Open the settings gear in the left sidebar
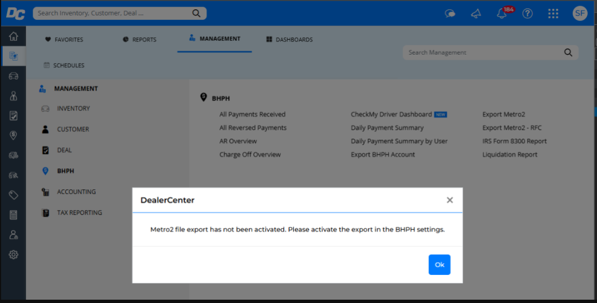The image size is (597, 303). click(13, 254)
